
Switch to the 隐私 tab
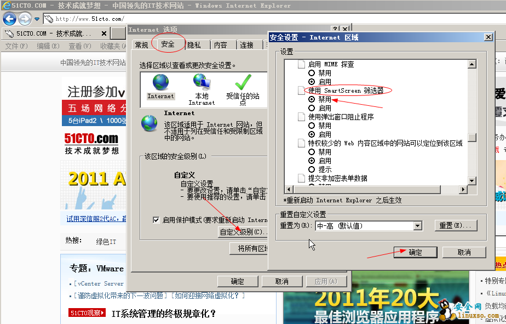tap(194, 46)
